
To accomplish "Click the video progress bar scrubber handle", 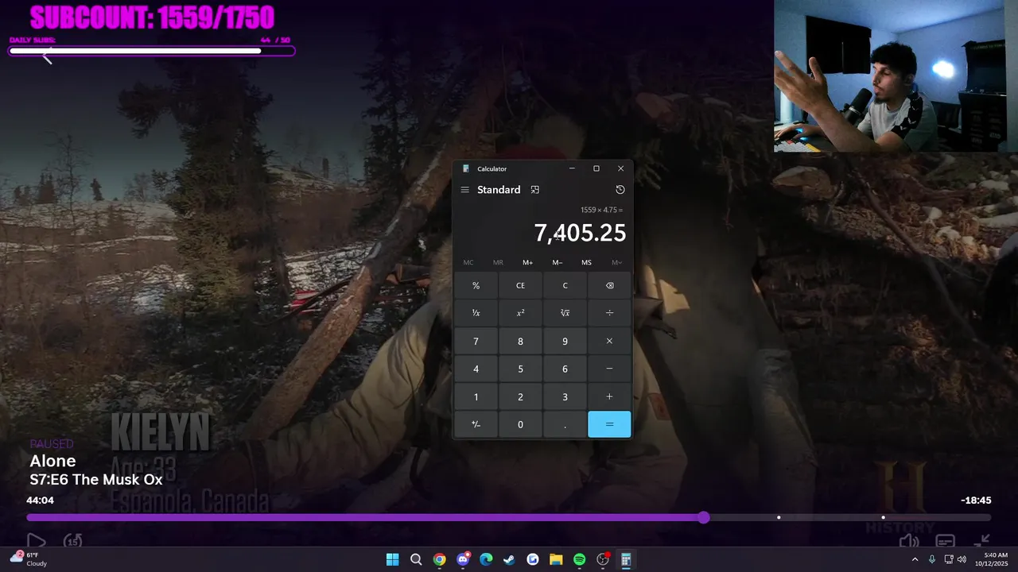I will pos(704,517).
